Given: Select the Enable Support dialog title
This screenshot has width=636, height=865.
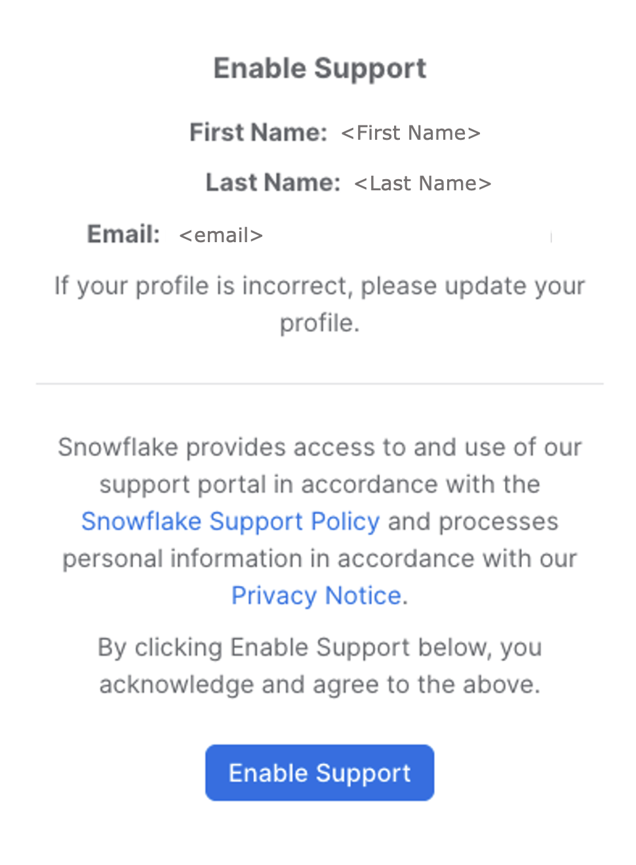Looking at the screenshot, I should (319, 68).
